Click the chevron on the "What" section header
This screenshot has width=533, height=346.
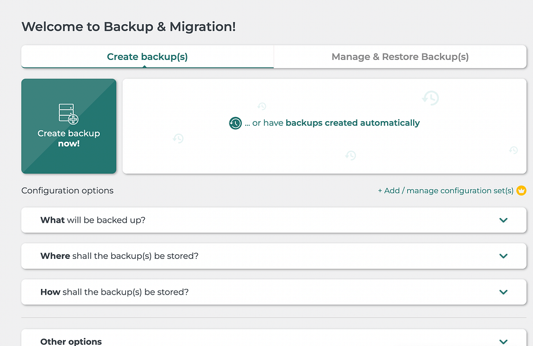502,220
